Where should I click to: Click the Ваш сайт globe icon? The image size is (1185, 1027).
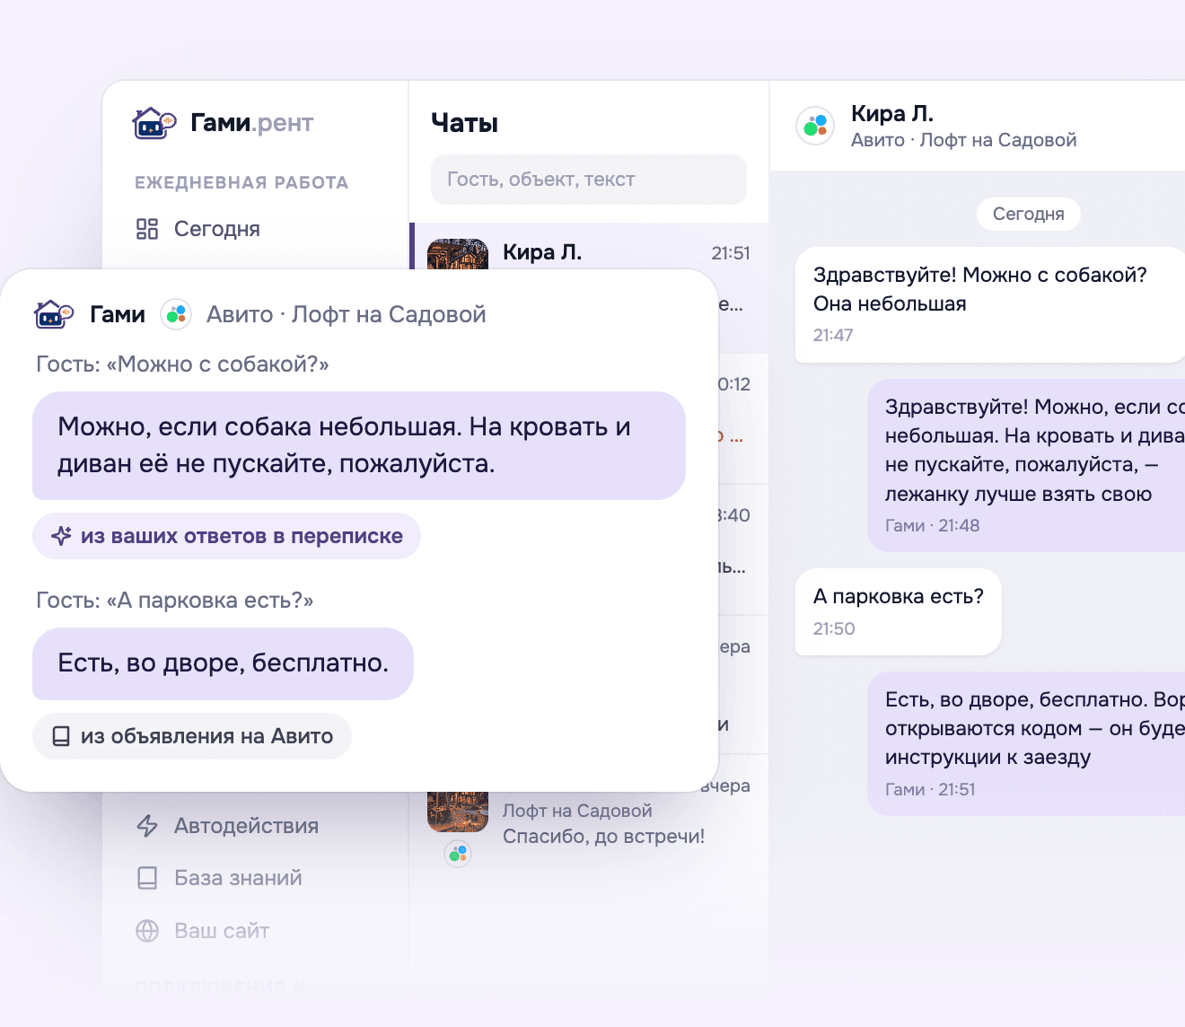pos(147,931)
